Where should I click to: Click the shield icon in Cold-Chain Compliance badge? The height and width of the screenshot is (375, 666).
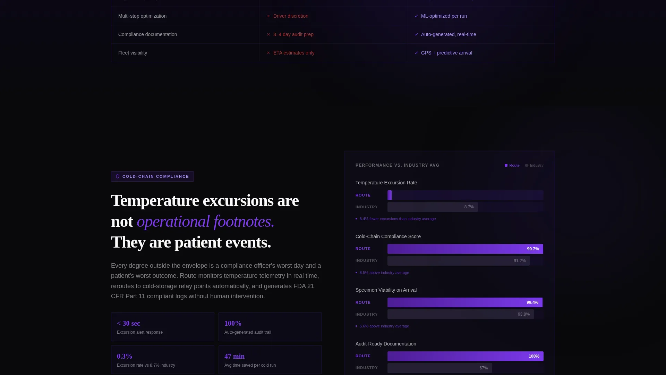[118, 176]
